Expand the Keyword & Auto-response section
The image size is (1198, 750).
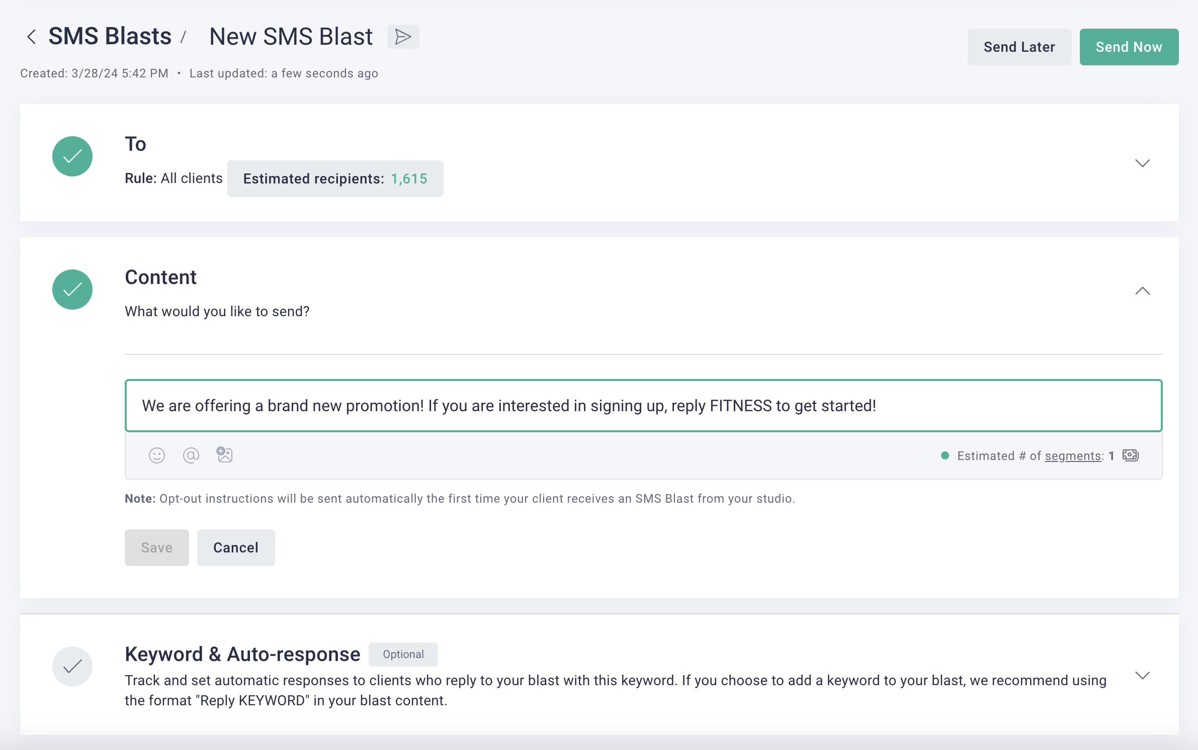[1142, 675]
